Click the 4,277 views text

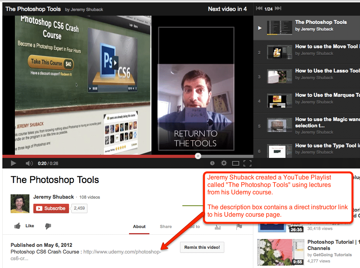[x=319, y=261]
